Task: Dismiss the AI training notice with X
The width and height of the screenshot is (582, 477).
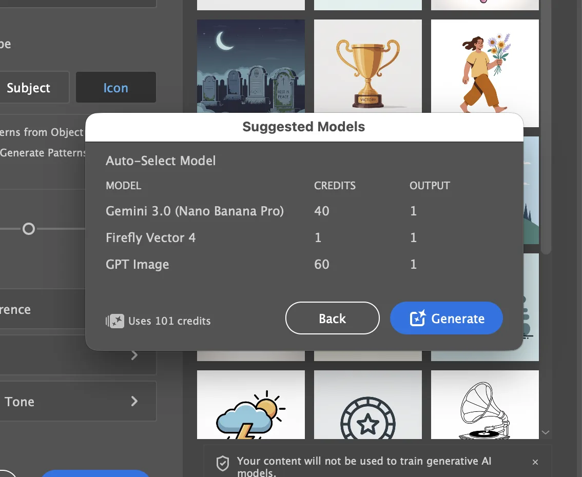Action: 535,462
